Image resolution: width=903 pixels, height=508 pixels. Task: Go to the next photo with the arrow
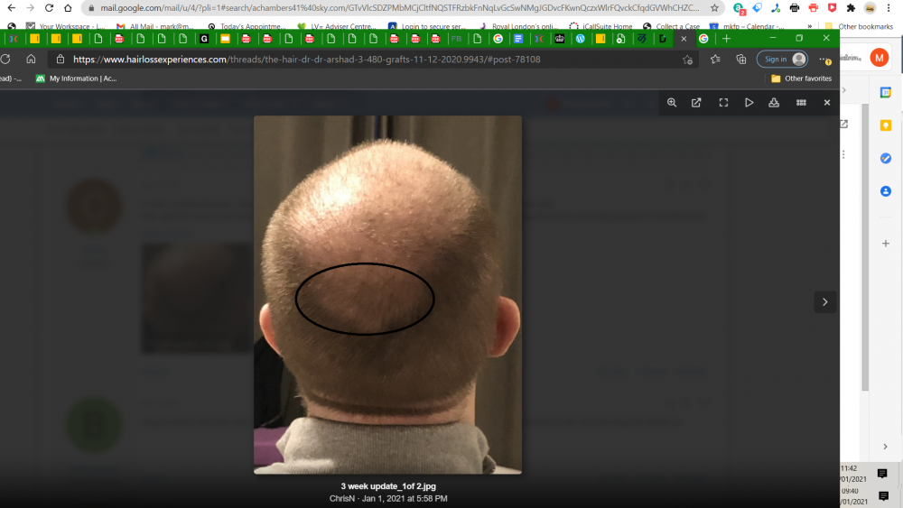(x=824, y=302)
